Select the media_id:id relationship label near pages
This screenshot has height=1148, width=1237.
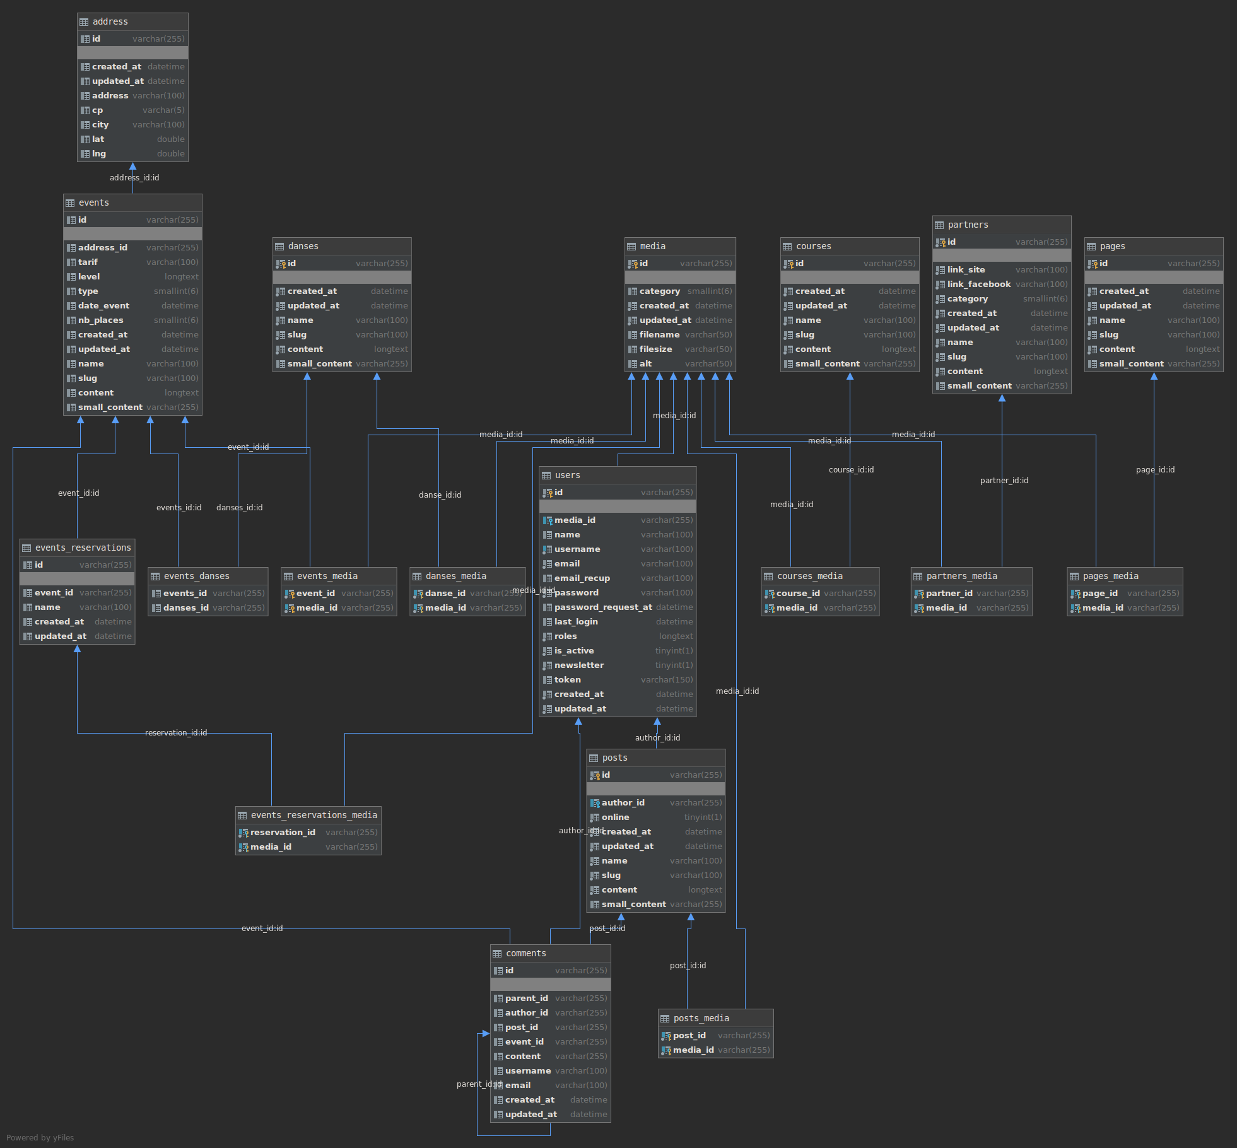(x=913, y=434)
